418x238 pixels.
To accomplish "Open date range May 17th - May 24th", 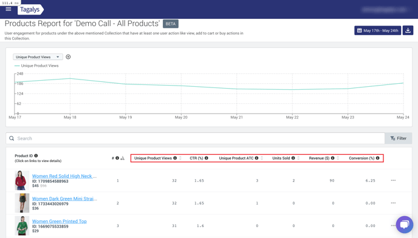I will point(377,30).
